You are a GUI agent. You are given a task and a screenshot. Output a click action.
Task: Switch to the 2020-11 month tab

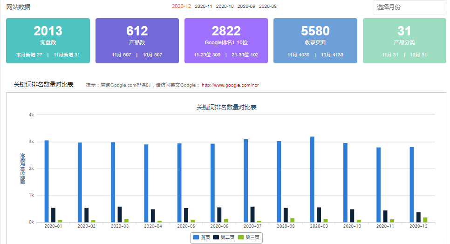point(203,7)
